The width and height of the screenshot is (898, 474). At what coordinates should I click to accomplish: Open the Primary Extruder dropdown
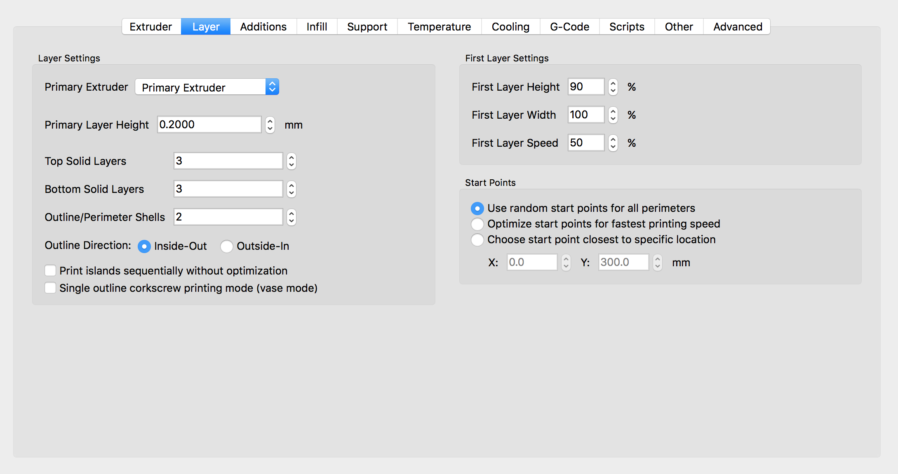(207, 87)
